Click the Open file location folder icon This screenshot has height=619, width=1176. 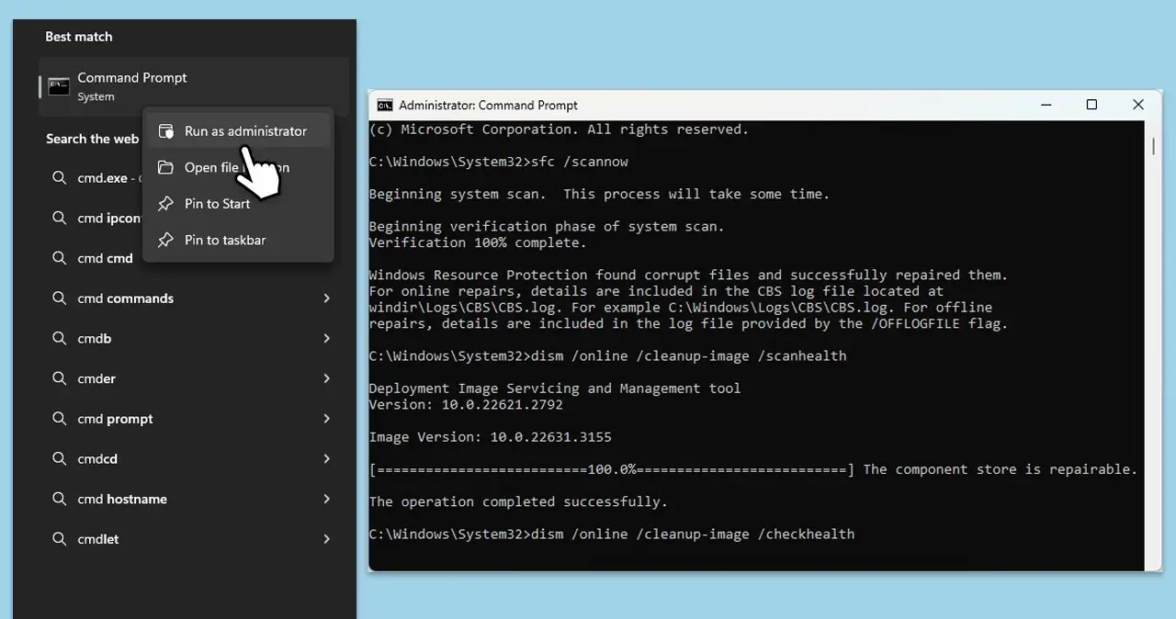(x=165, y=167)
